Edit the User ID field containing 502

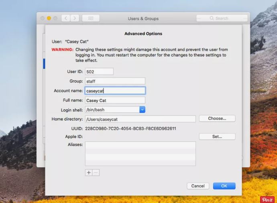pos(99,72)
